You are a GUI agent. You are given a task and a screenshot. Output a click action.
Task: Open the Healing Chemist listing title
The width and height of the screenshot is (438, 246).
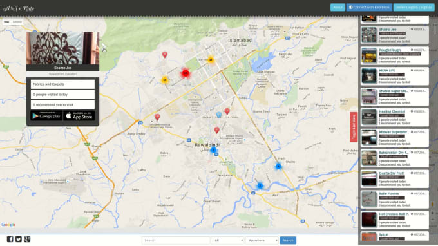pyautogui.click(x=392, y=111)
